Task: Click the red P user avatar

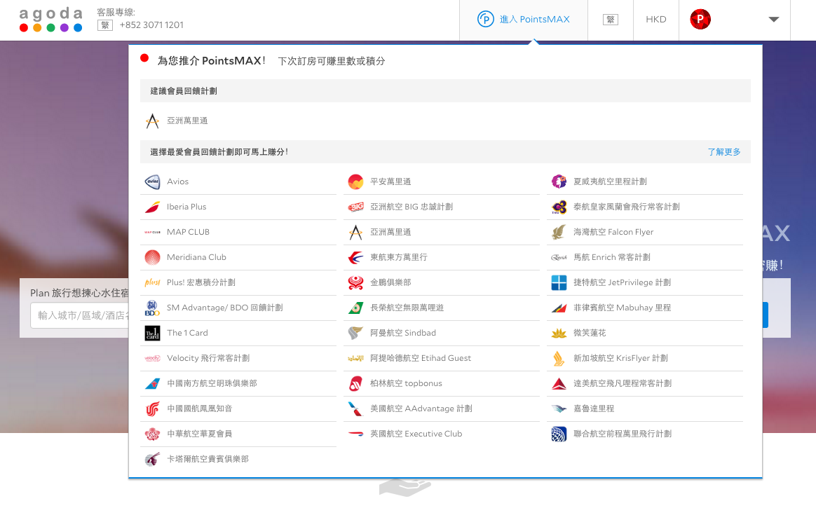Action: coord(700,19)
